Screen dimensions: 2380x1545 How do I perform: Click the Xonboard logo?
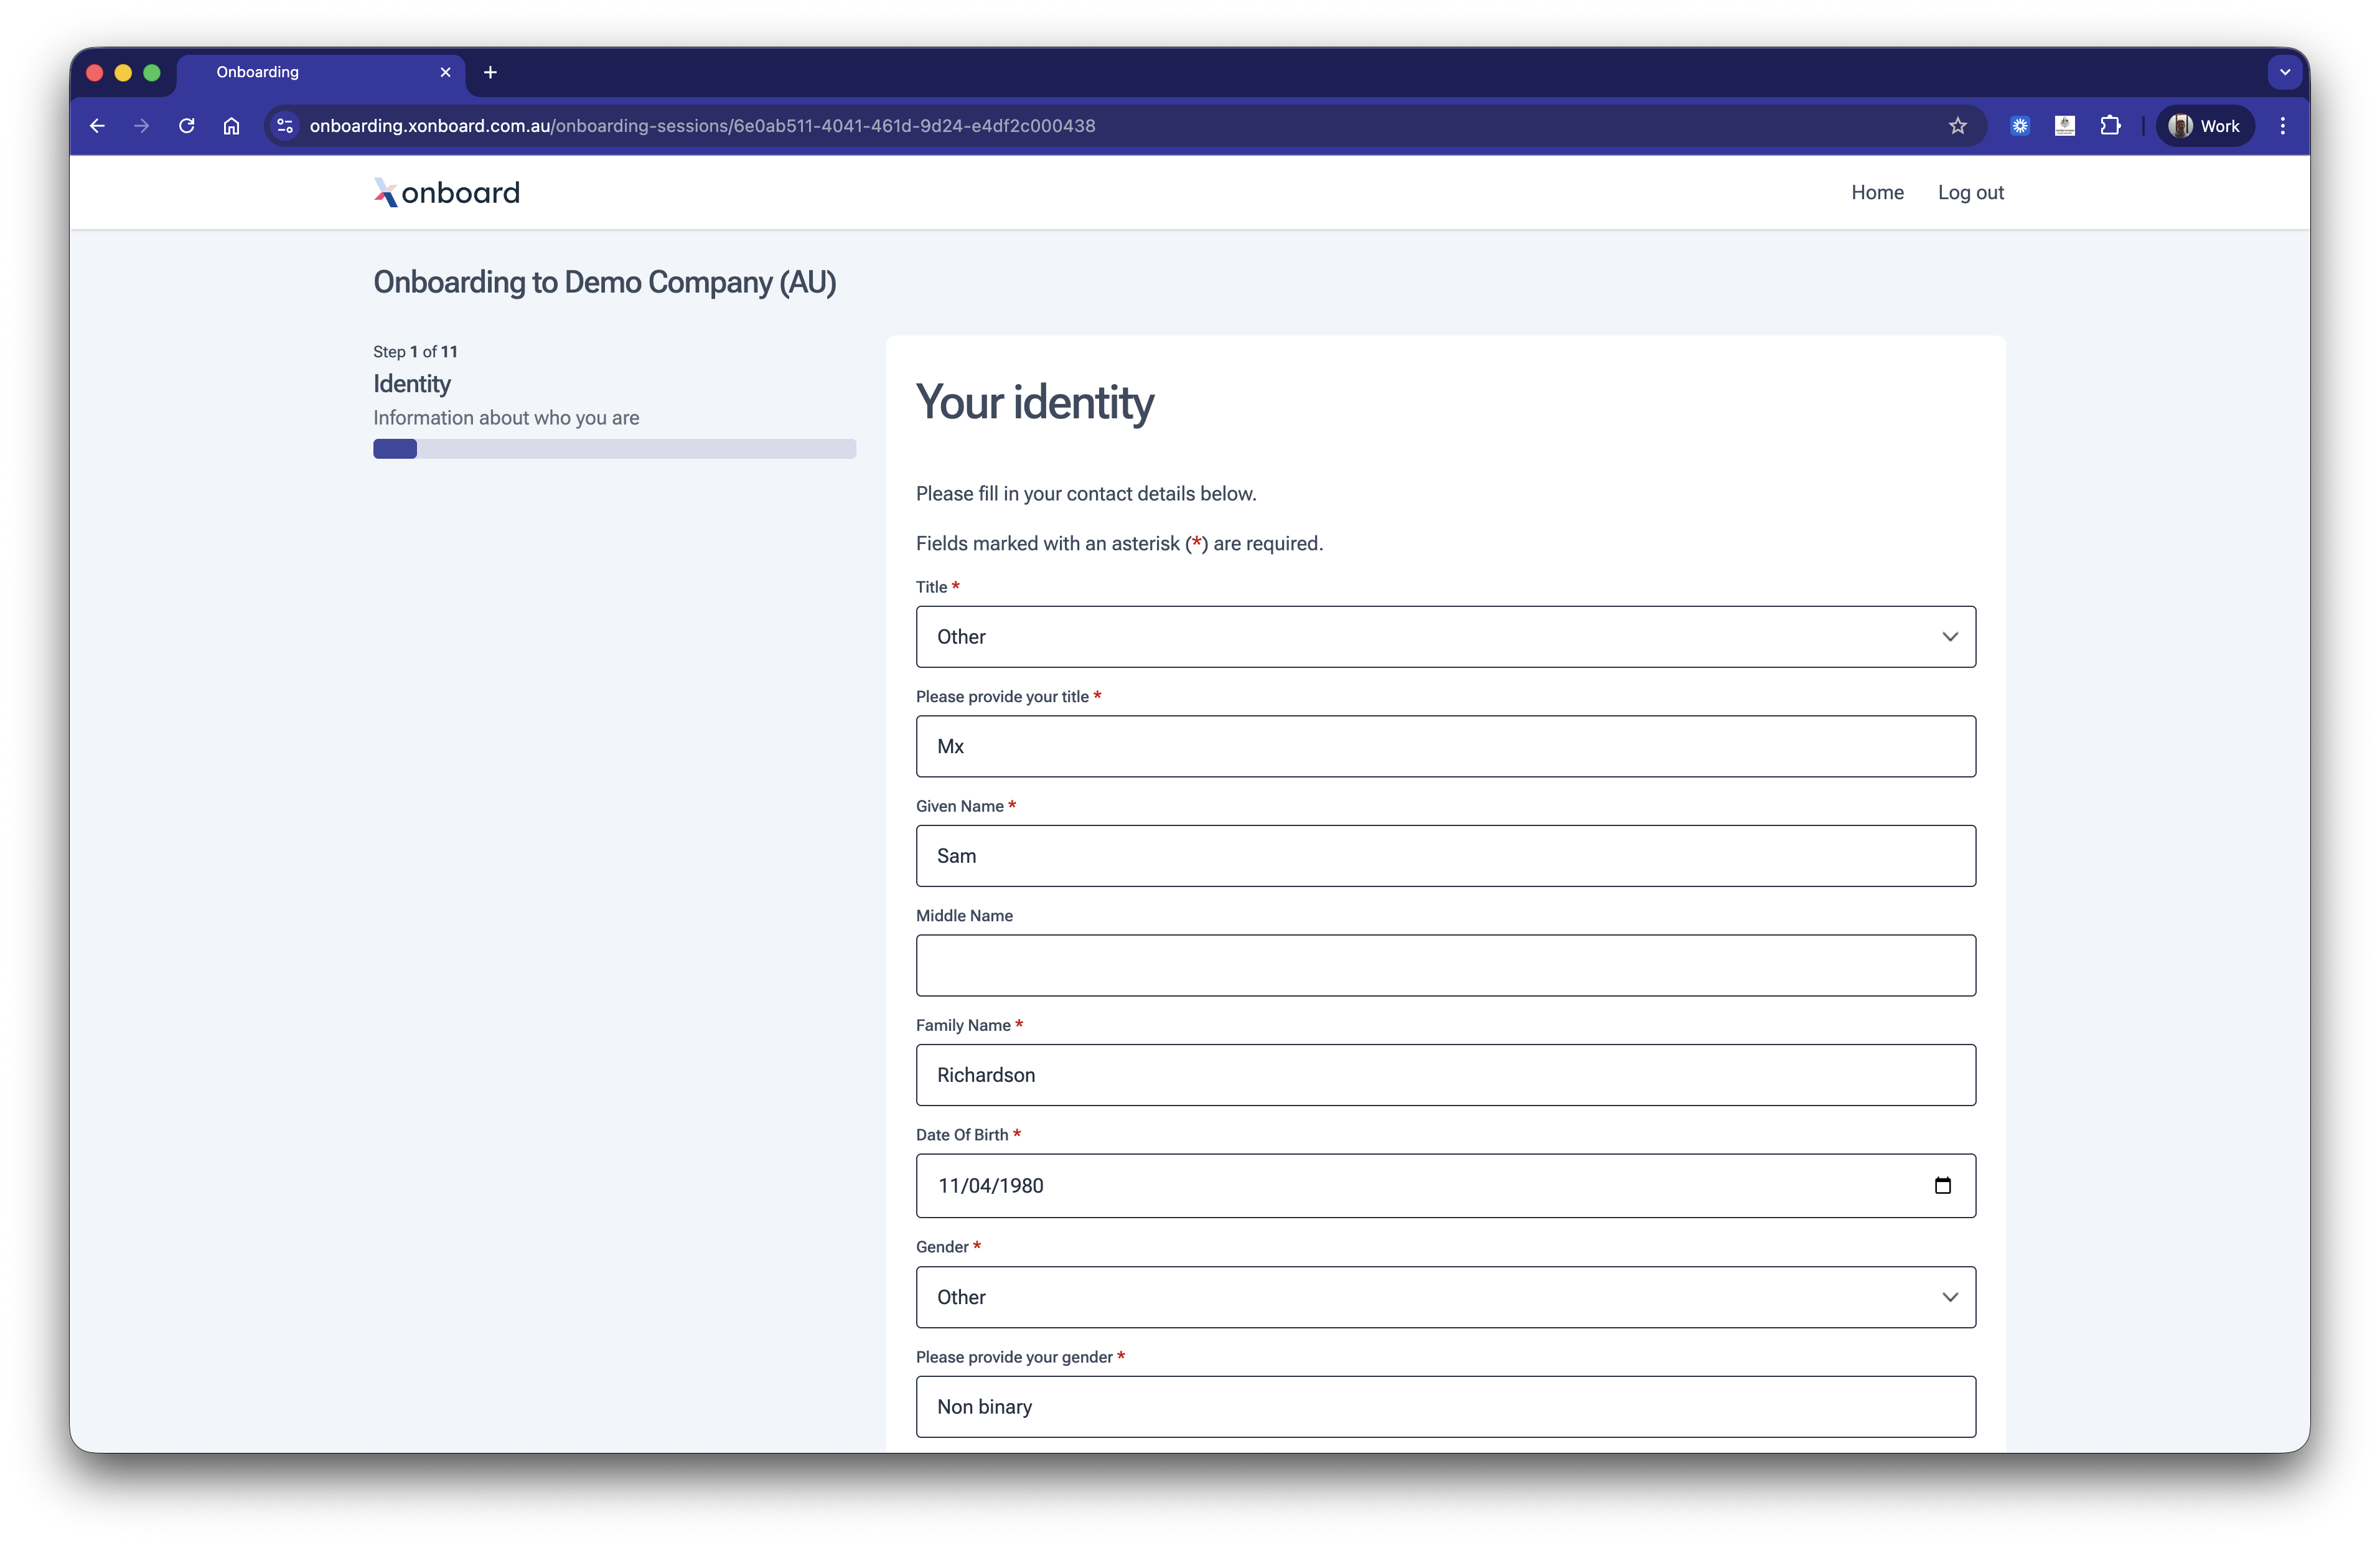(447, 192)
